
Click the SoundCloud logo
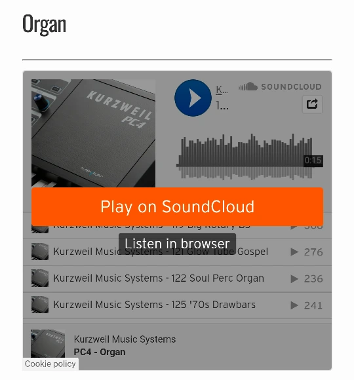[x=280, y=86]
